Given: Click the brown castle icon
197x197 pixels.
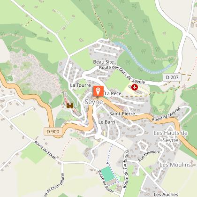Looking at the screenshot, I should click(x=70, y=106).
